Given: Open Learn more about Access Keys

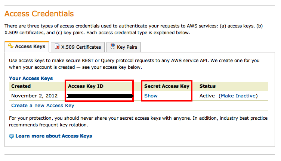Looking at the screenshot, I should click(53, 136).
